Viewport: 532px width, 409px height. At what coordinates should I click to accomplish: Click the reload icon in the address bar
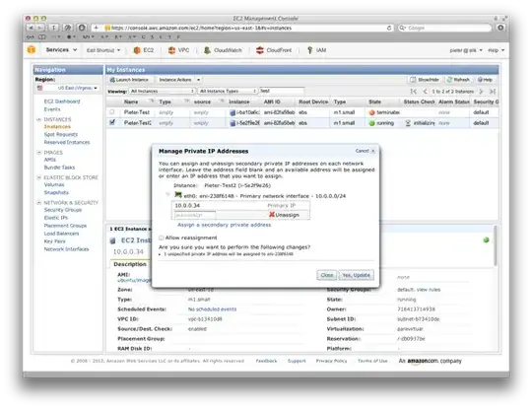pyautogui.click(x=389, y=28)
